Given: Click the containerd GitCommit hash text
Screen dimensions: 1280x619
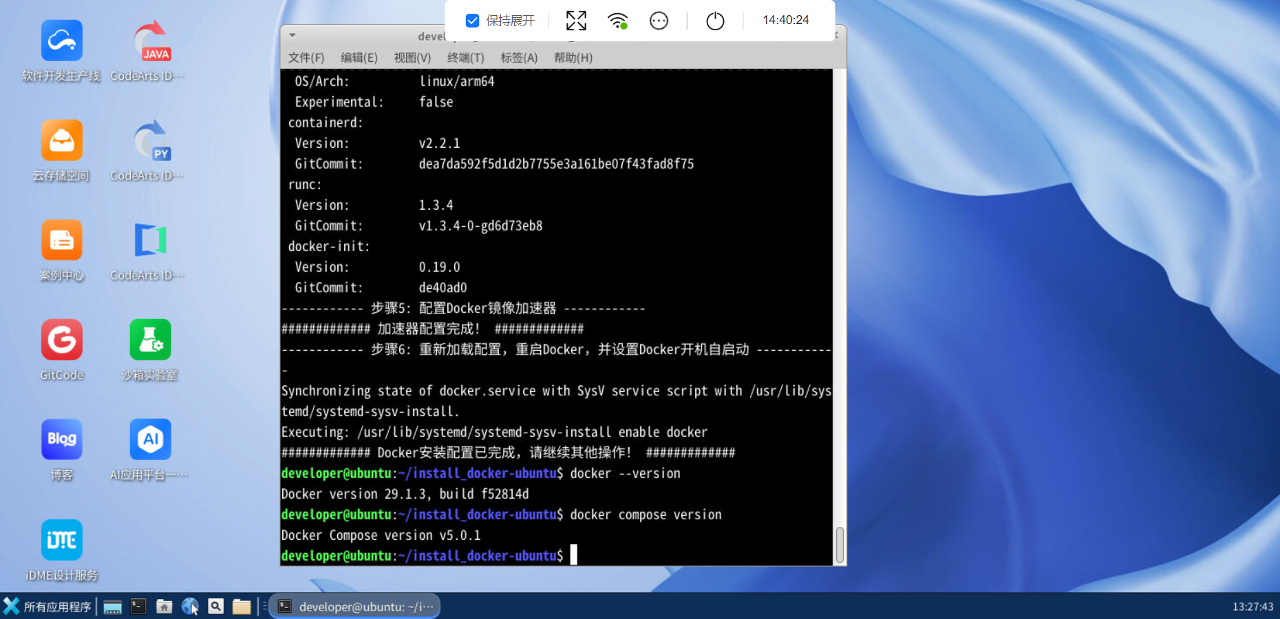Looking at the screenshot, I should coord(556,164).
